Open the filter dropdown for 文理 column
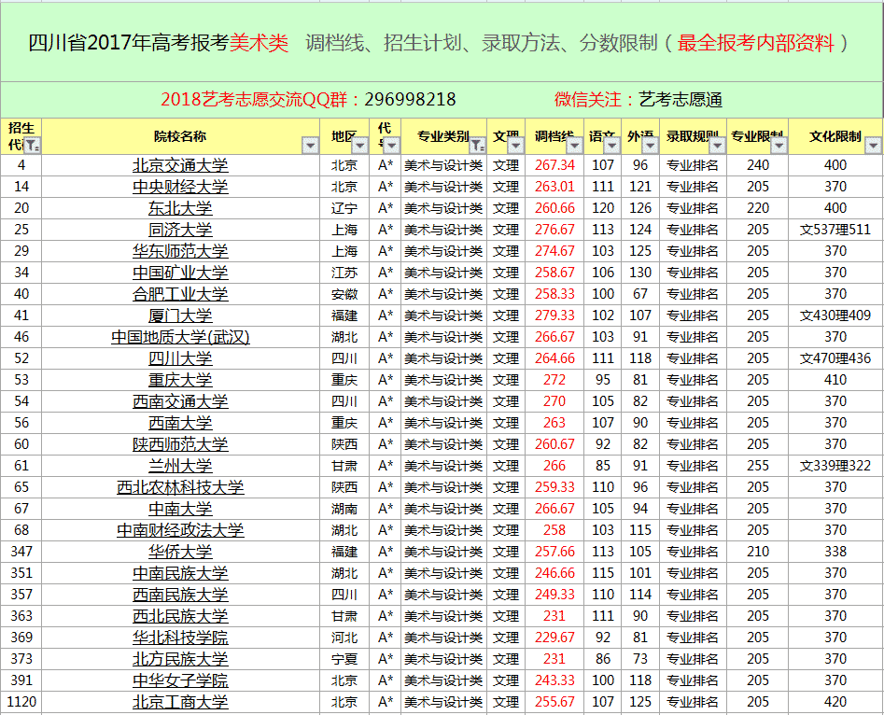The width and height of the screenshot is (884, 715). tap(516, 146)
